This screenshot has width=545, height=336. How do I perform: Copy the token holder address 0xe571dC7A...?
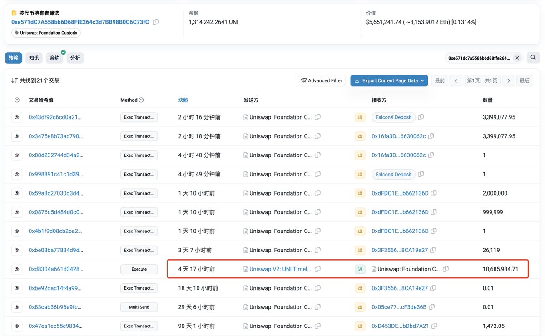pyautogui.click(x=156, y=22)
